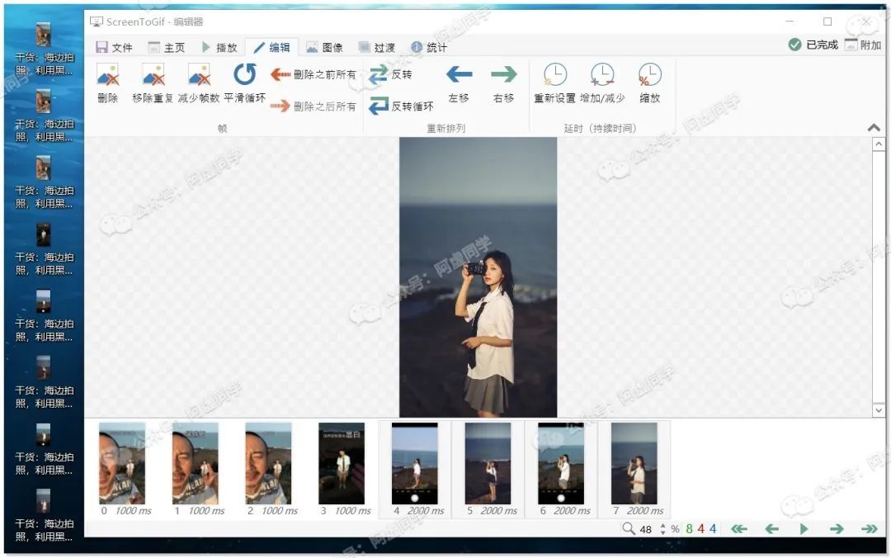Viewport: 891px width, 558px height.
Task: Click the zoom value stepper arrows
Action: [662, 529]
